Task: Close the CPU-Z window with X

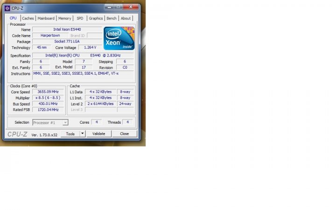Action: 131,7
